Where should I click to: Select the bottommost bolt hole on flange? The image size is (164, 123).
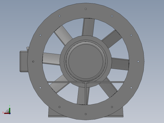86,114
